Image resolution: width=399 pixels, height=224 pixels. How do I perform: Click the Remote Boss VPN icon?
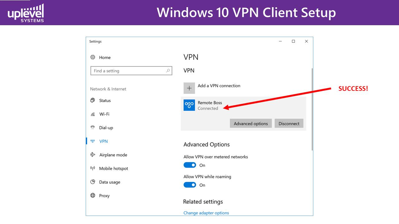(x=189, y=105)
